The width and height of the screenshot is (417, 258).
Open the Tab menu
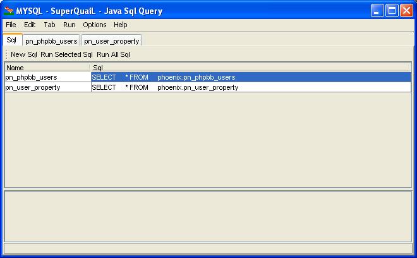tap(49, 25)
